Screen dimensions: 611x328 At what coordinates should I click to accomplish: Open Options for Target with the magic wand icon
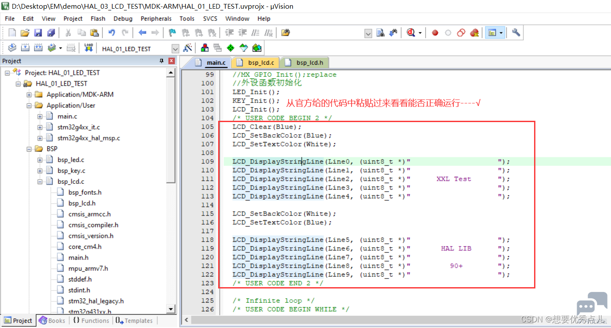tap(188, 48)
